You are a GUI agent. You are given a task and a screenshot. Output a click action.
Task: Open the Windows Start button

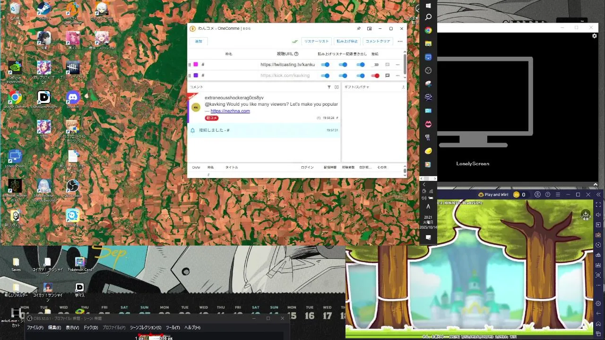[x=428, y=6]
